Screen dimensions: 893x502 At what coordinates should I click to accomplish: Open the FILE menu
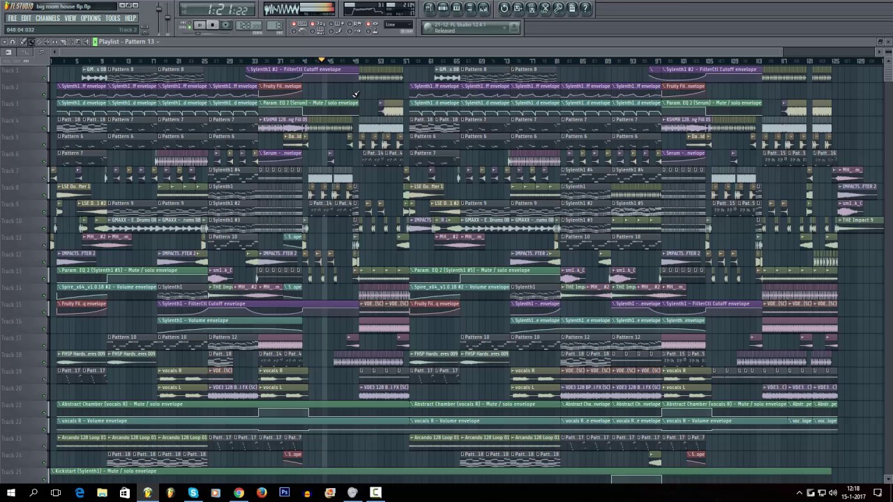12,18
